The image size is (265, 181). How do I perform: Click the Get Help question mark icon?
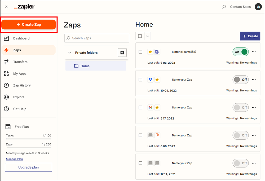6,109
